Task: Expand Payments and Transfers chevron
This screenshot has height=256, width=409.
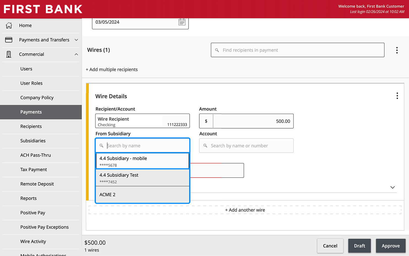Action: (x=76, y=40)
